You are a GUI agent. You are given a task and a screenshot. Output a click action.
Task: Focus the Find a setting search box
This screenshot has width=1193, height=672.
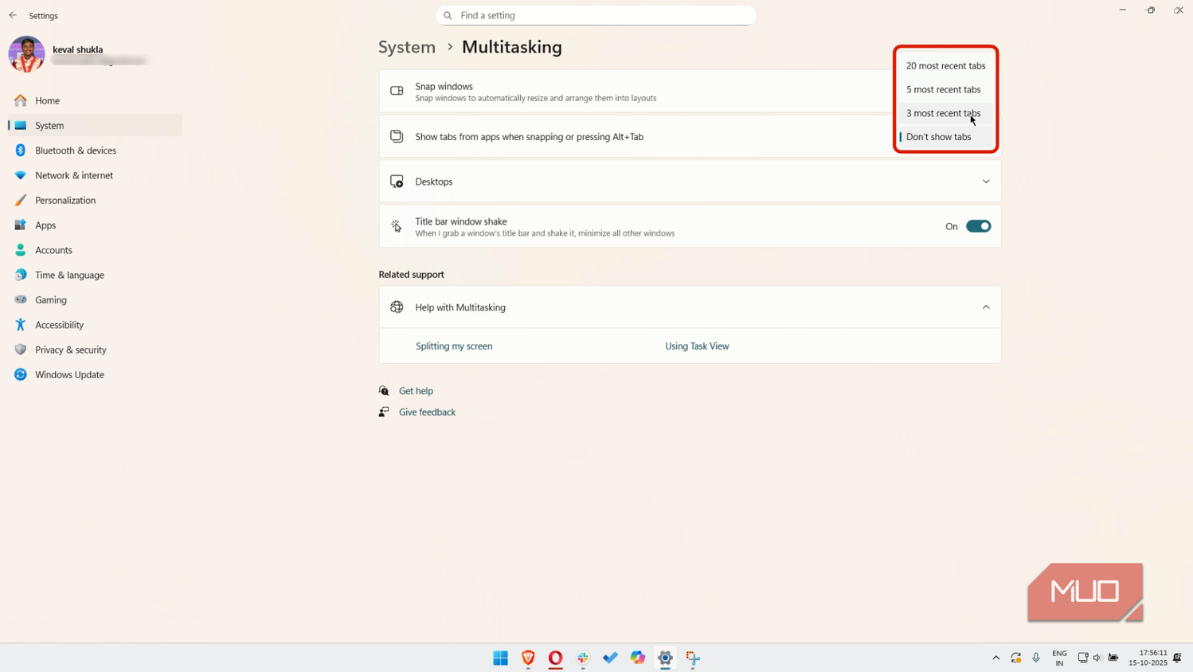click(596, 15)
